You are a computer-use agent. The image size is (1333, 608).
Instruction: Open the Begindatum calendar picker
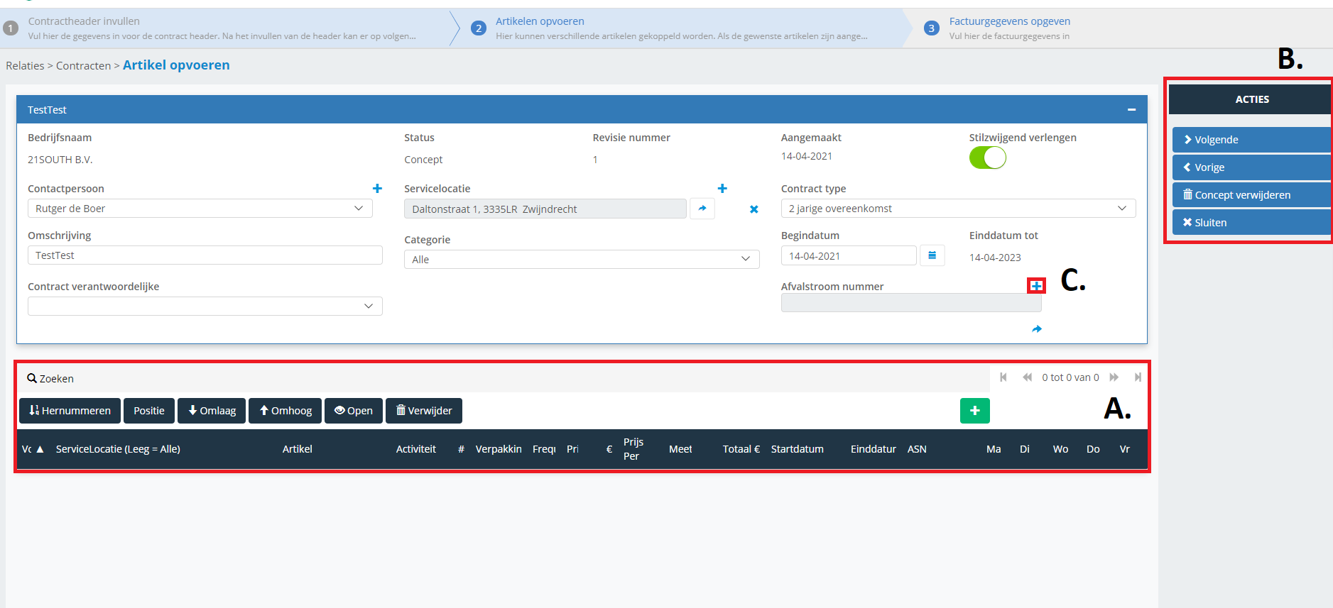[x=932, y=255]
